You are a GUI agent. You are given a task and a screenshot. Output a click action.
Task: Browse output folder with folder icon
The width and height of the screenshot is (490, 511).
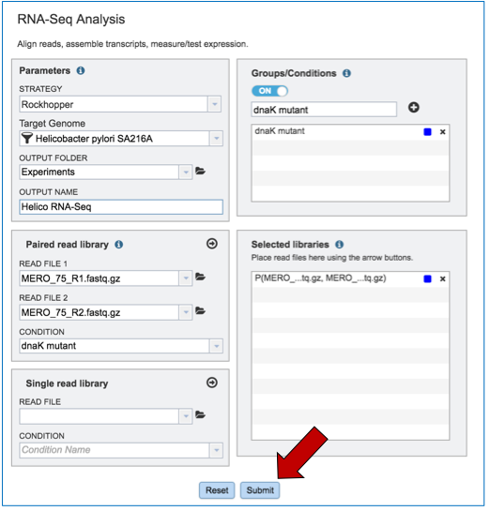200,171
